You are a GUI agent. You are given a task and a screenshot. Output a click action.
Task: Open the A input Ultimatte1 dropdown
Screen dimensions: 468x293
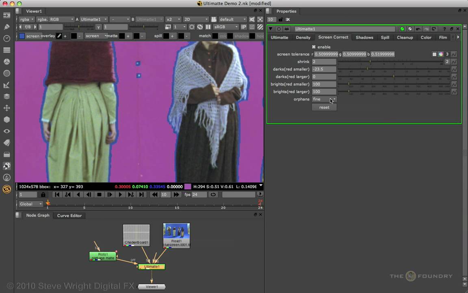click(94, 19)
